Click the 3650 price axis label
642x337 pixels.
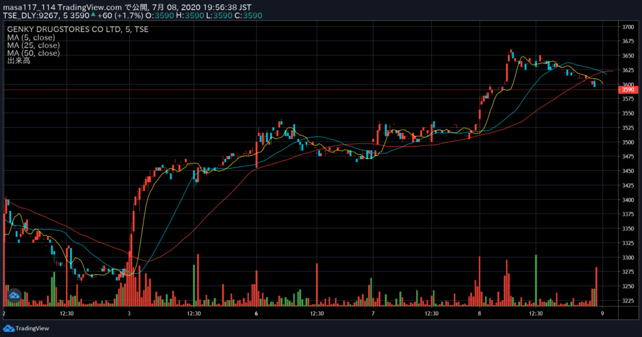[628, 56]
